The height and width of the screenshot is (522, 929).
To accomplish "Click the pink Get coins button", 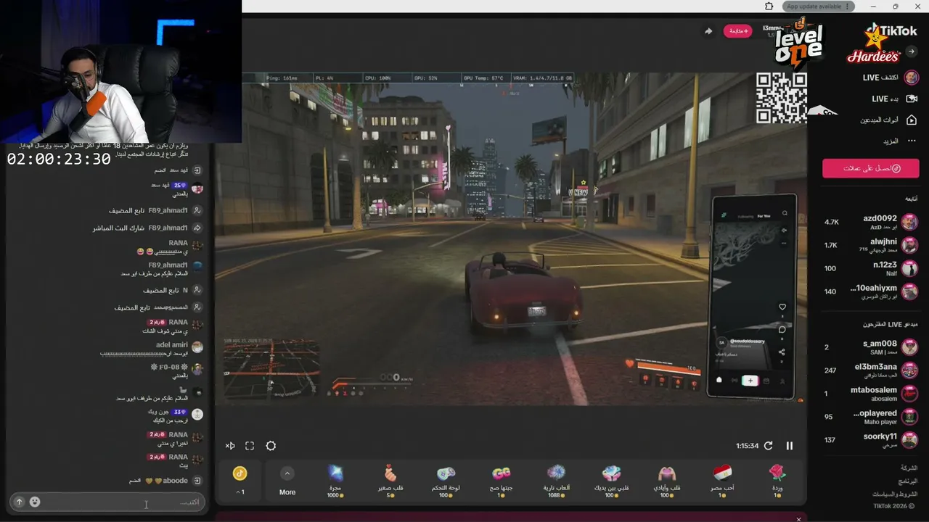I will pos(871,168).
